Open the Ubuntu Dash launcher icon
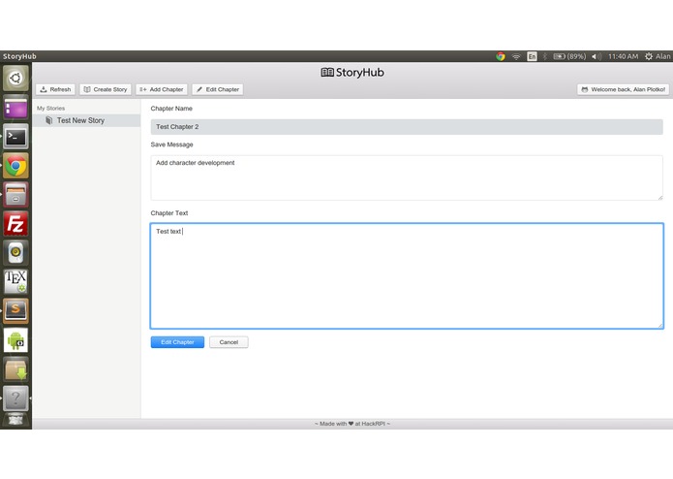673x479 pixels. point(15,79)
